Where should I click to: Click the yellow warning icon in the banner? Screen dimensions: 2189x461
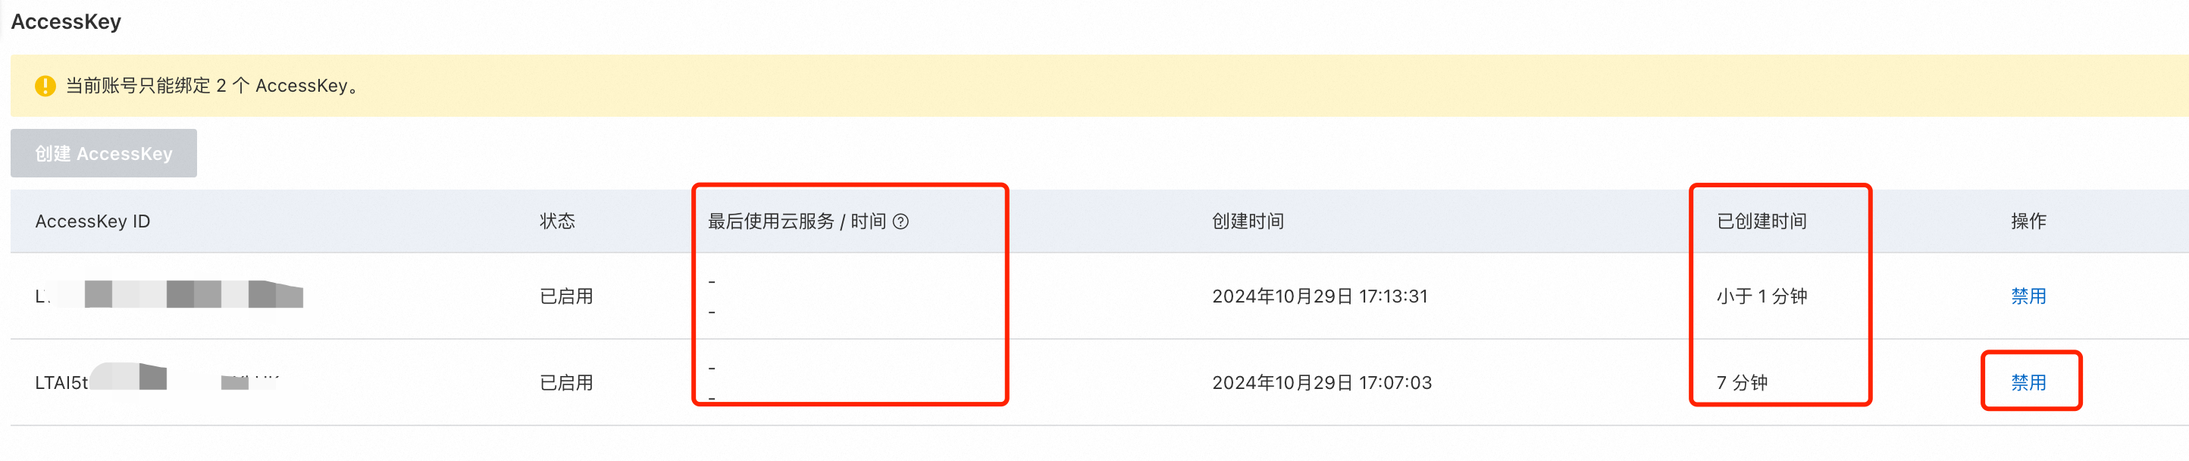pyautogui.click(x=45, y=86)
